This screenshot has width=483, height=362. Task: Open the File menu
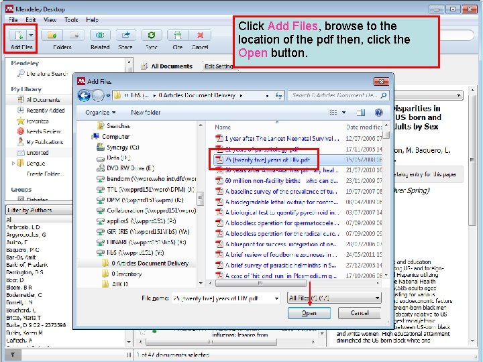[x=13, y=20]
